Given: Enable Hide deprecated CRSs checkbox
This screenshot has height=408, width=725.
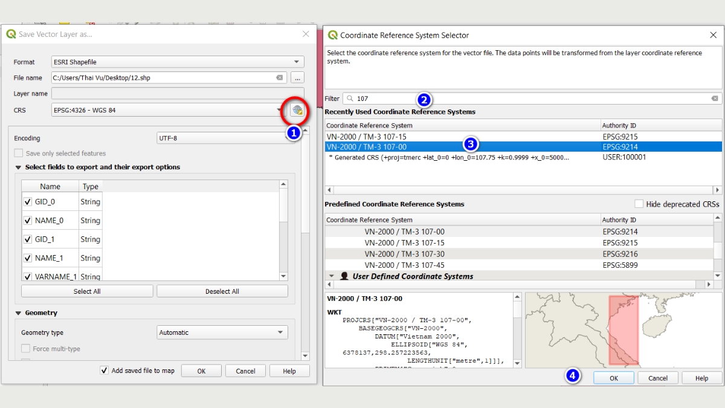Looking at the screenshot, I should [x=639, y=204].
